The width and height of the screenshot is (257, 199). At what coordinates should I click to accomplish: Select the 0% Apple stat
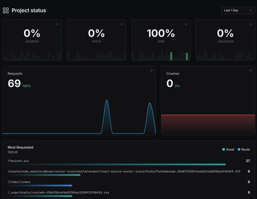[x=97, y=33]
